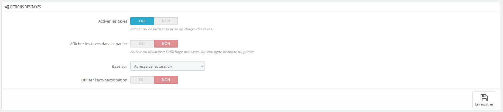503x112 pixels.
Task: Click the floppy disk save icon
Action: 484,98
